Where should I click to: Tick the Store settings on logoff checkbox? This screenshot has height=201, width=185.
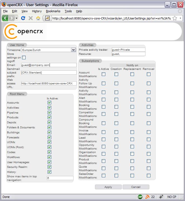point(24,57)
